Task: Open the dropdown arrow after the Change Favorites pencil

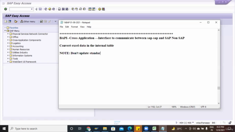Action: 55,21
